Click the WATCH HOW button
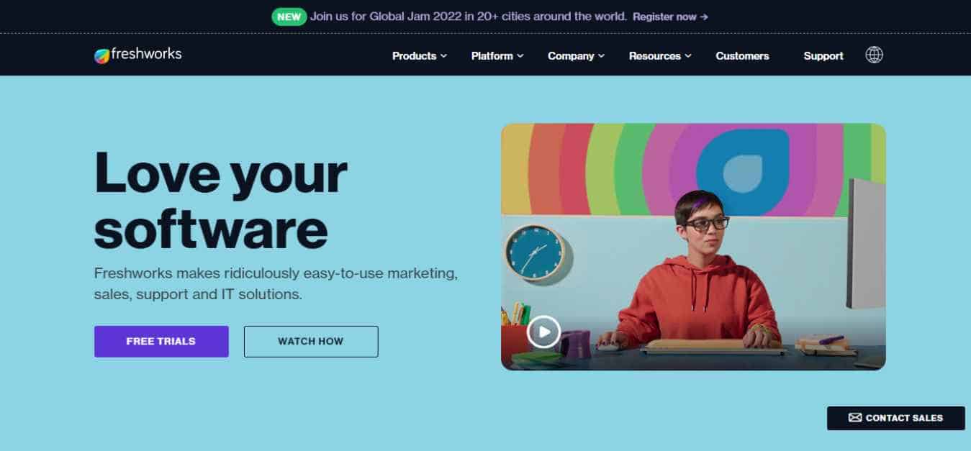 click(311, 342)
